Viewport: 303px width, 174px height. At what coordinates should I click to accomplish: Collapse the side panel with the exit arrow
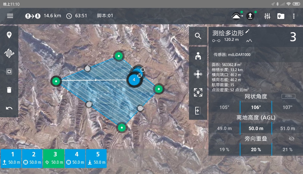[x=198, y=111]
